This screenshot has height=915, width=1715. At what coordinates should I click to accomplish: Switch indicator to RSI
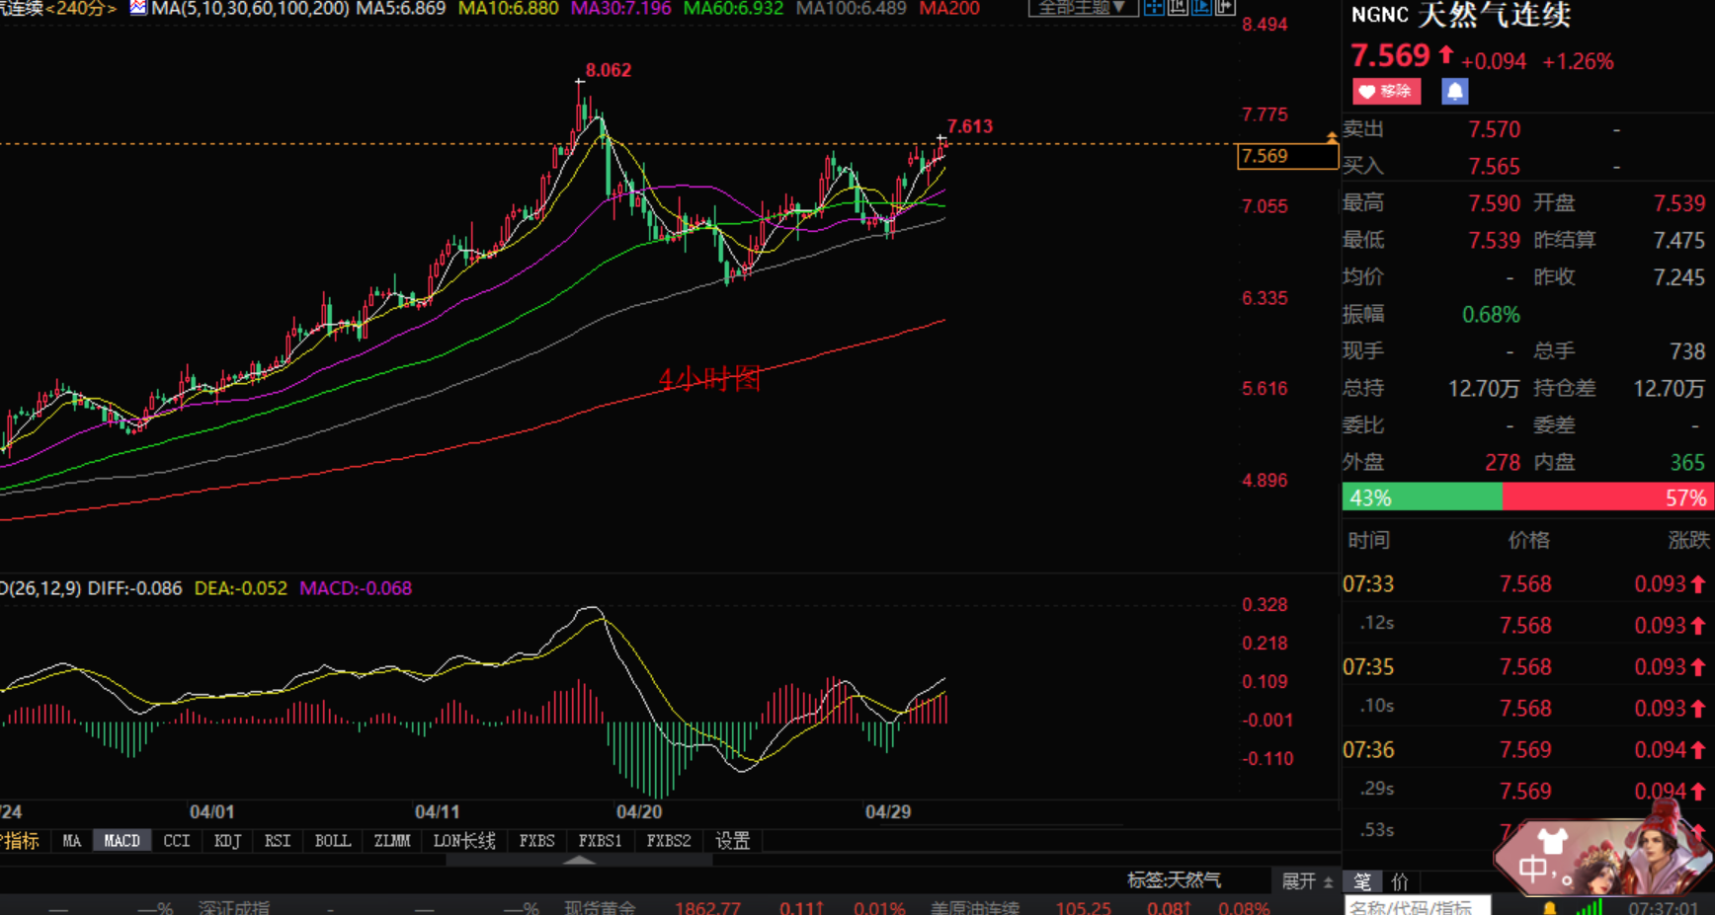coord(278,841)
